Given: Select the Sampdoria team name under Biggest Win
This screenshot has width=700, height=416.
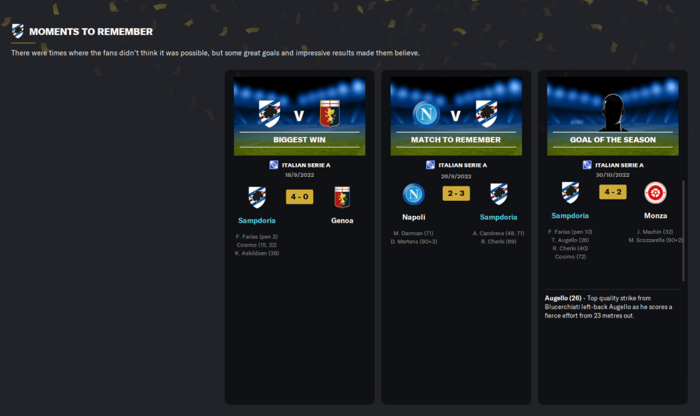Looking at the screenshot, I should click(257, 220).
